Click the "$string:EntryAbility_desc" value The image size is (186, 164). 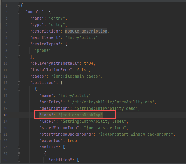pos(106,108)
